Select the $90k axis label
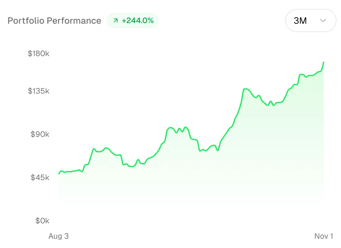341x248 pixels. [x=40, y=134]
